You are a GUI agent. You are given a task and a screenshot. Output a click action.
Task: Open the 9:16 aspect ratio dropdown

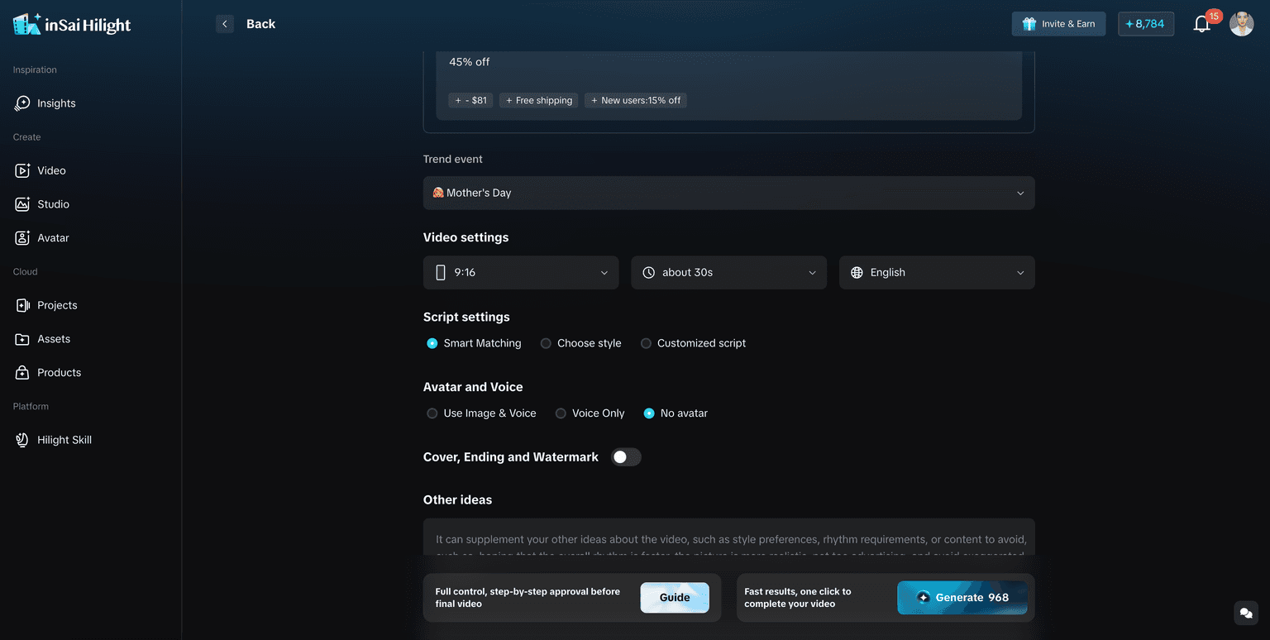point(521,272)
